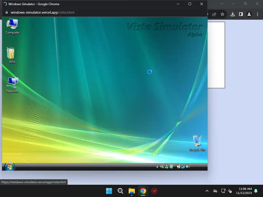Click the Vista network connection tray icon
Viewport: 263px width, 197px height.
183,166
